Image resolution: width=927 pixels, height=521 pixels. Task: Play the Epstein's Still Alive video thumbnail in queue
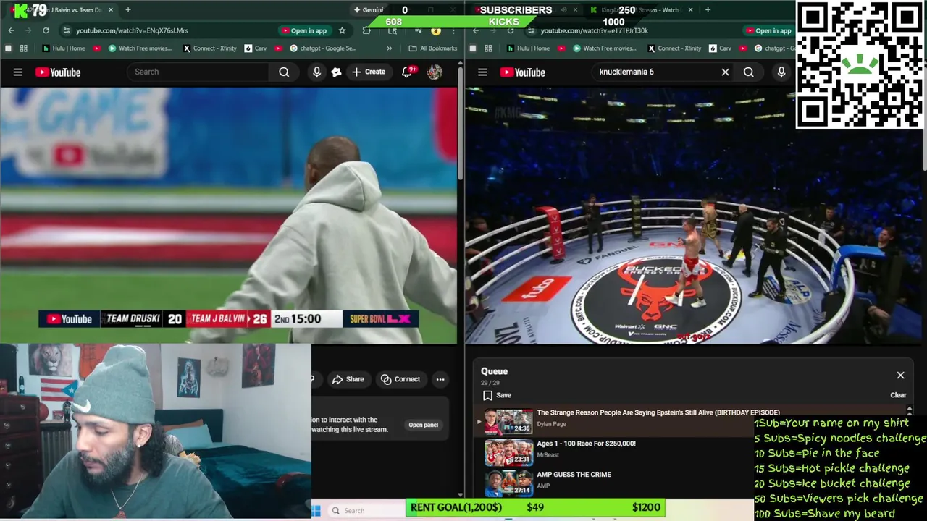point(508,421)
